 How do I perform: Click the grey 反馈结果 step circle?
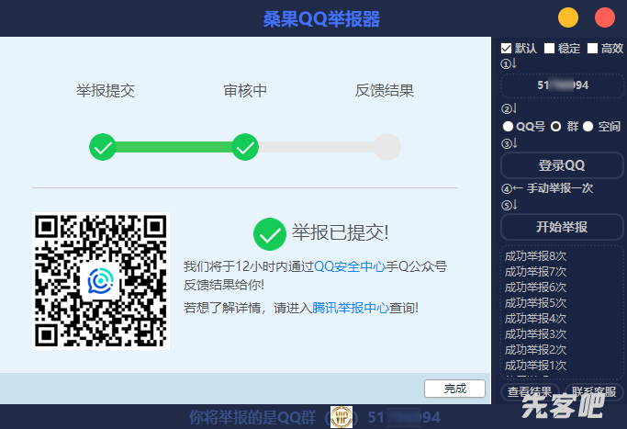pos(387,147)
